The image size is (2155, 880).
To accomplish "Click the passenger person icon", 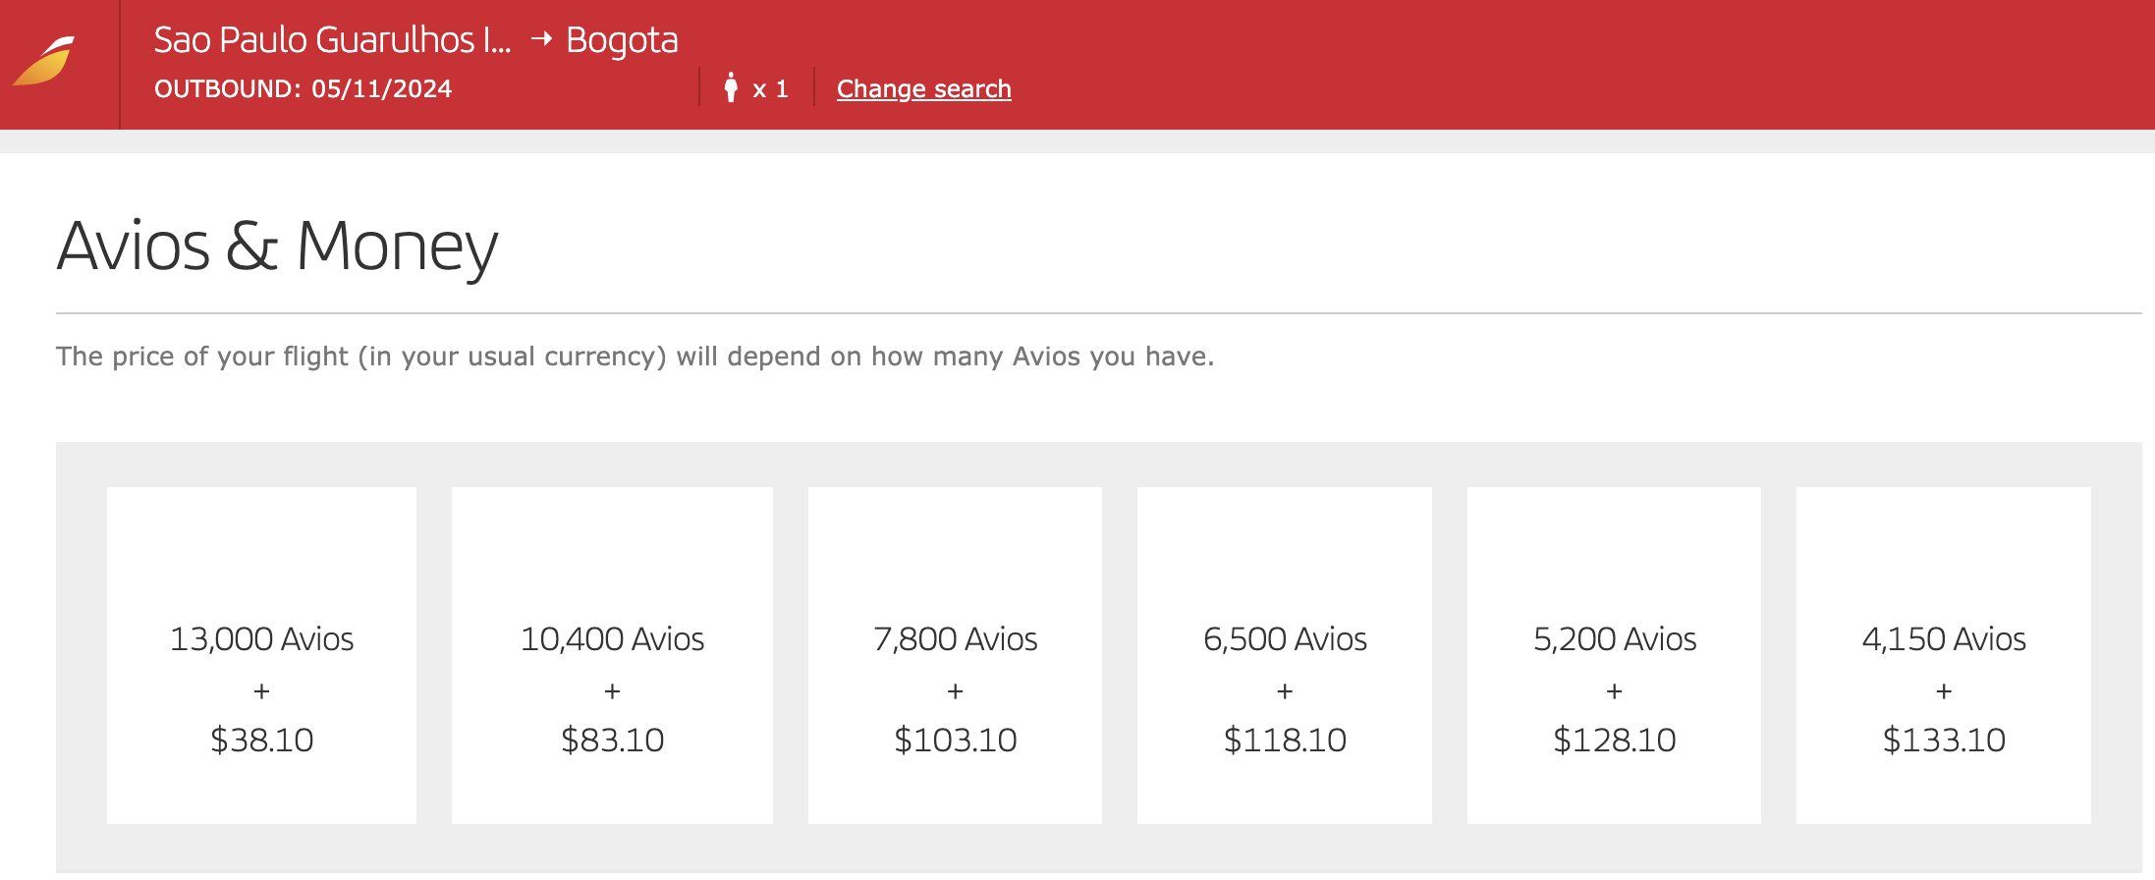I will [x=730, y=87].
